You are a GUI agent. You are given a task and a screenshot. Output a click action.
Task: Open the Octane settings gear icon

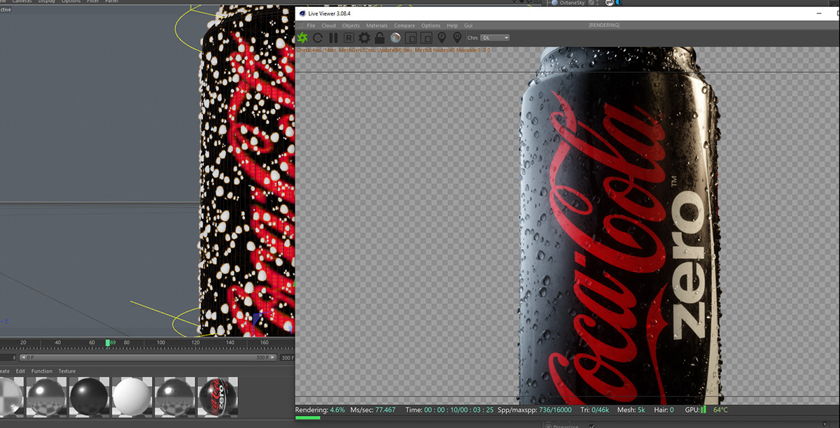pyautogui.click(x=365, y=38)
